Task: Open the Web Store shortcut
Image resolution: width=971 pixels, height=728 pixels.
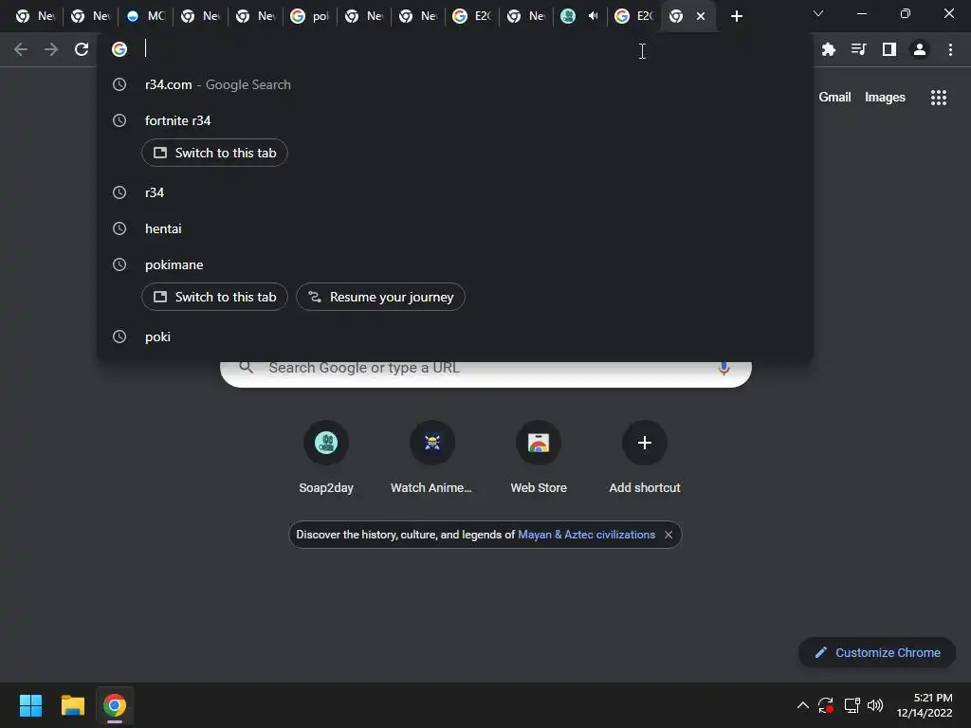Action: pos(539,456)
